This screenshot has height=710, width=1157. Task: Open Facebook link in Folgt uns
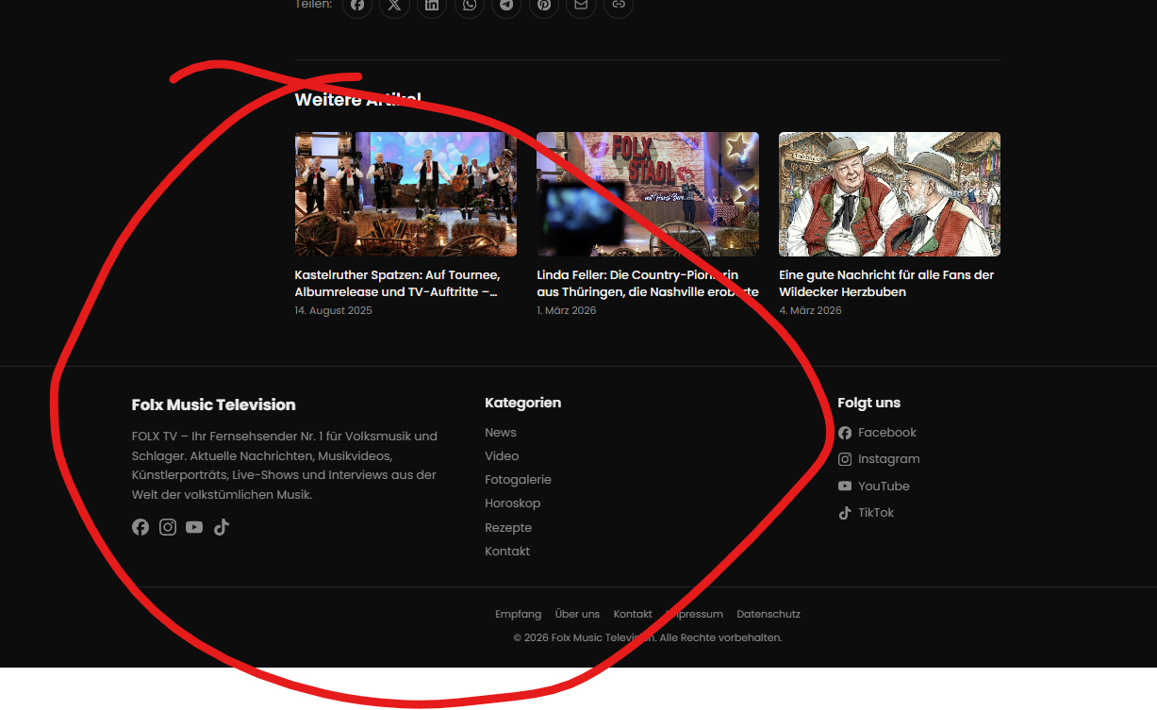(877, 433)
